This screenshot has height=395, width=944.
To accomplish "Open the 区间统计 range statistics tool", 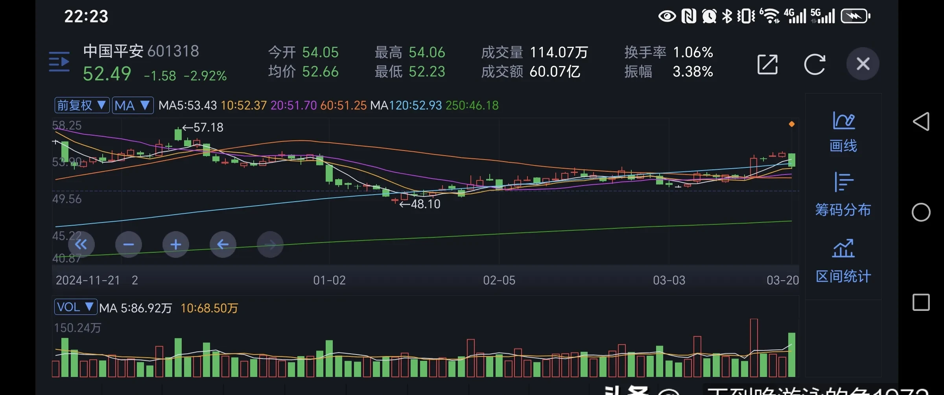I will 843,261.
